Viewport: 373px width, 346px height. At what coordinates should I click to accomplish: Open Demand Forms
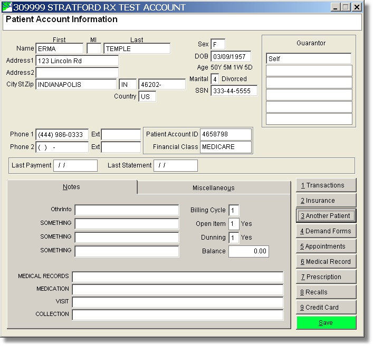coord(326,231)
